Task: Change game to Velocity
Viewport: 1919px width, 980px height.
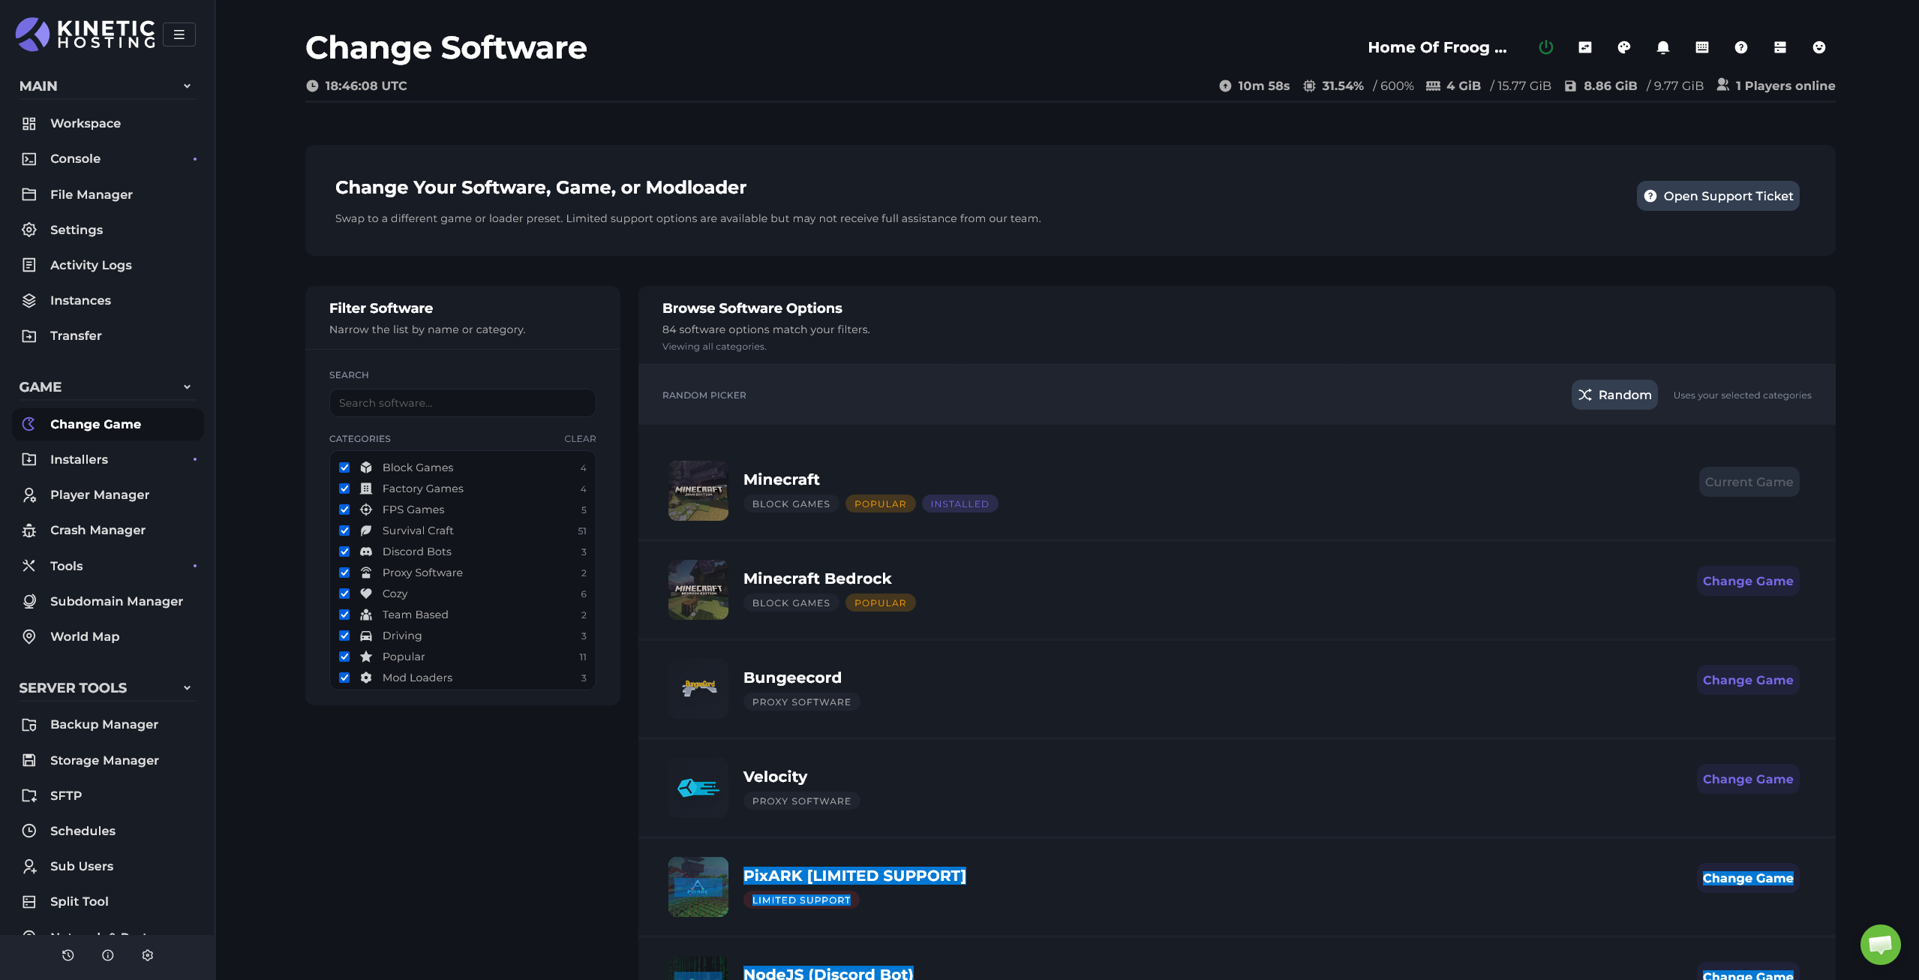Action: (x=1747, y=779)
